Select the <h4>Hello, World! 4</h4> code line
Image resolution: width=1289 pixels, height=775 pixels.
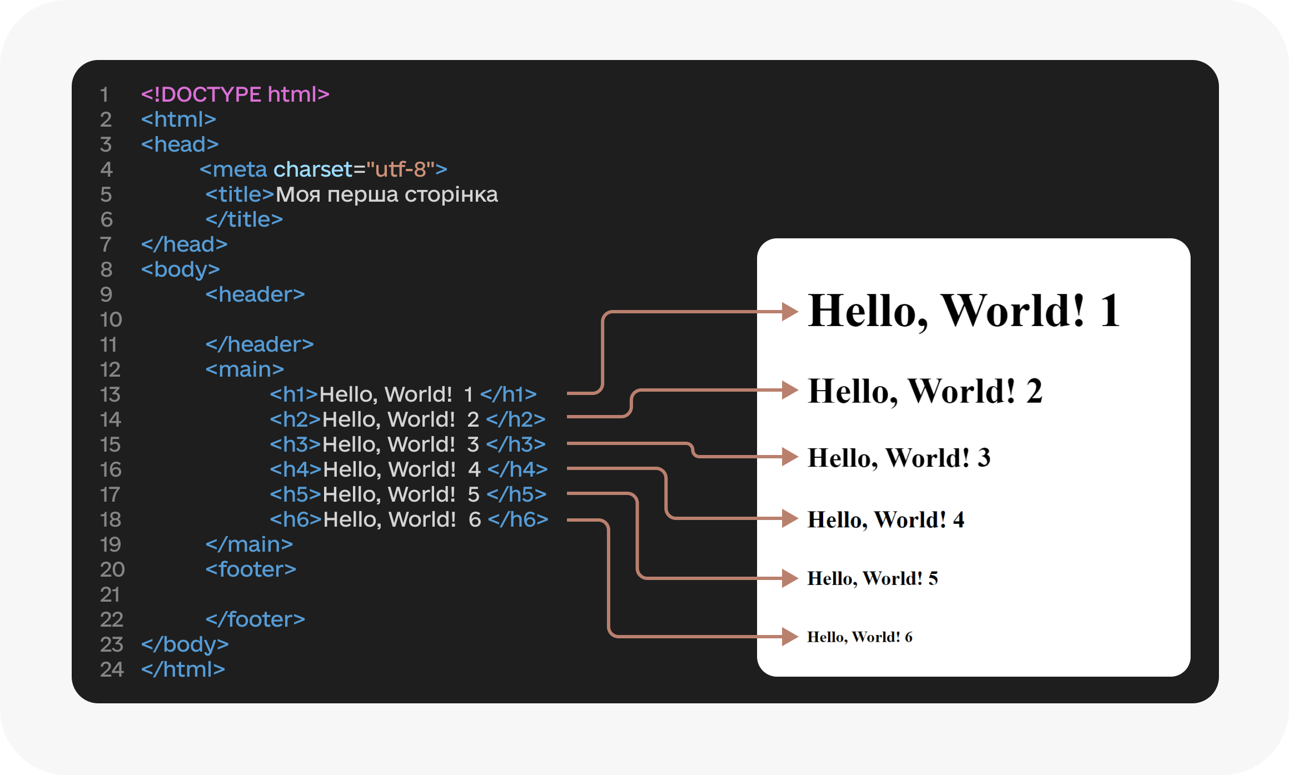pyautogui.click(x=409, y=469)
